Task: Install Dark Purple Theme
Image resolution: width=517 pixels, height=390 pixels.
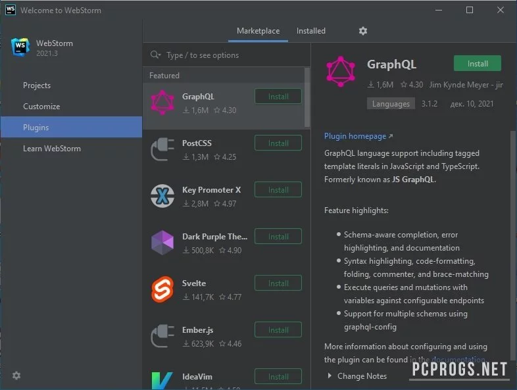Action: coord(278,236)
